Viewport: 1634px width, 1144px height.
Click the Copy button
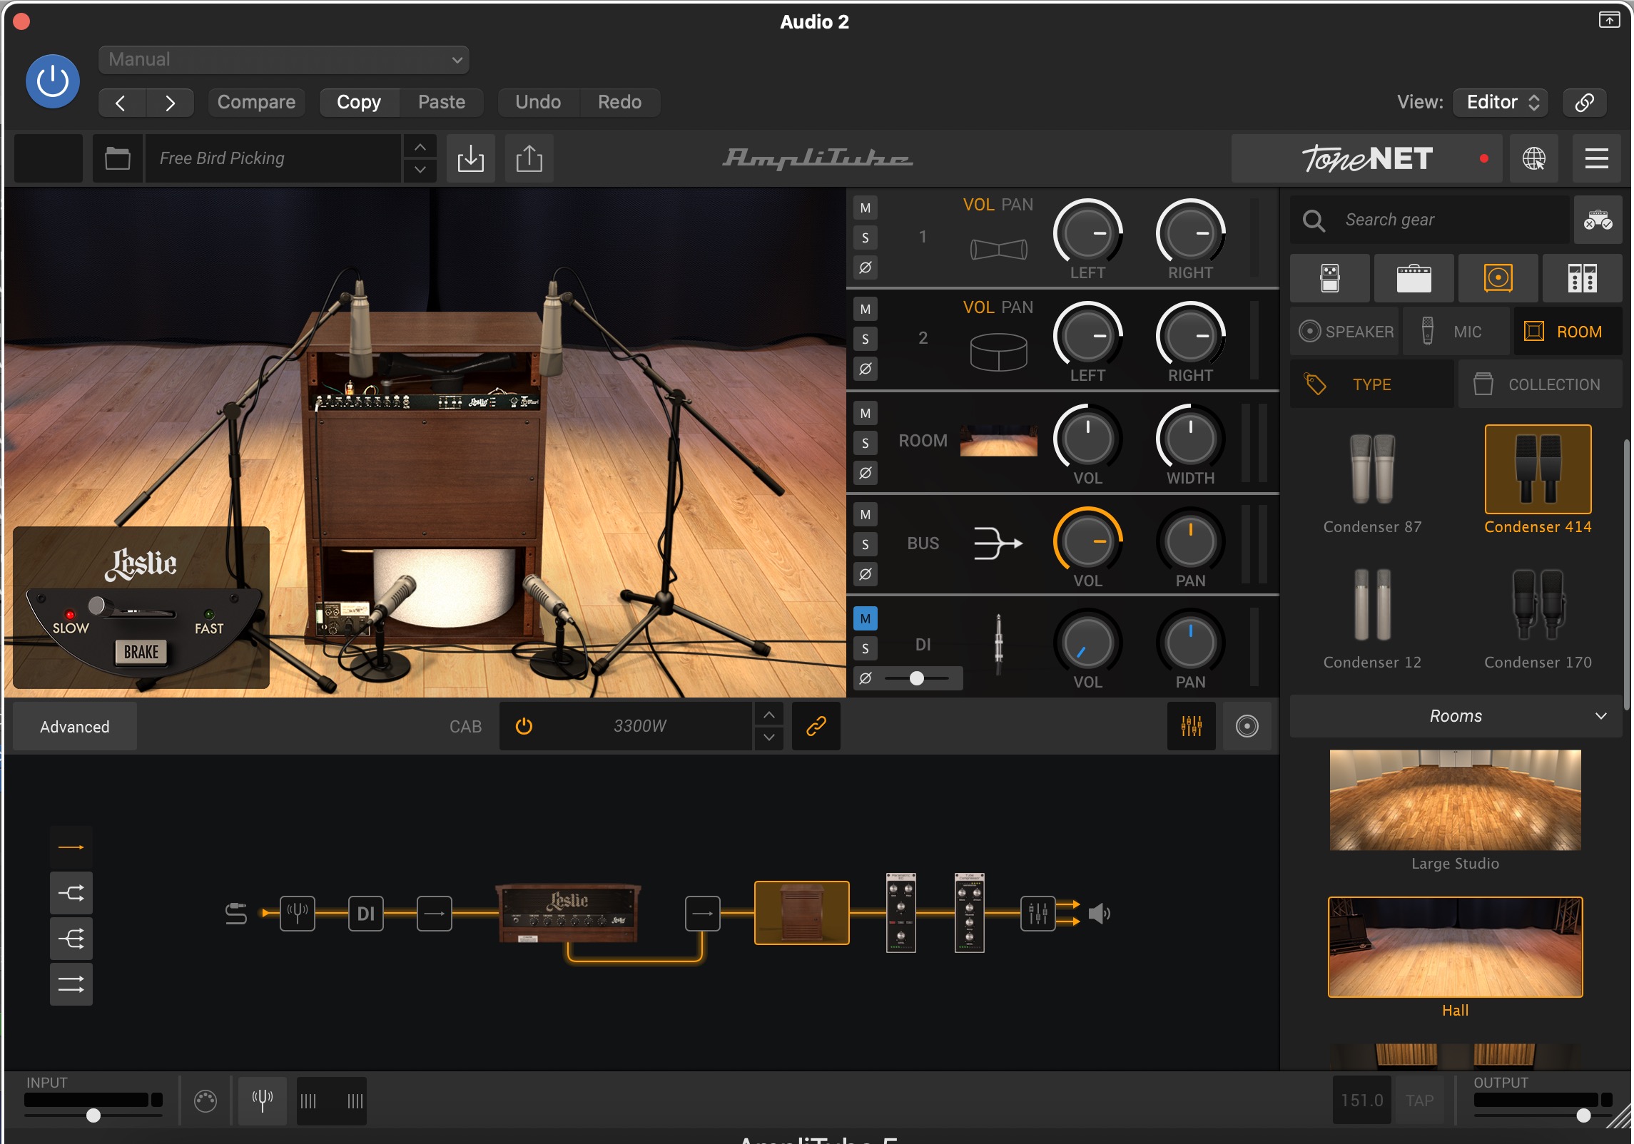[359, 103]
